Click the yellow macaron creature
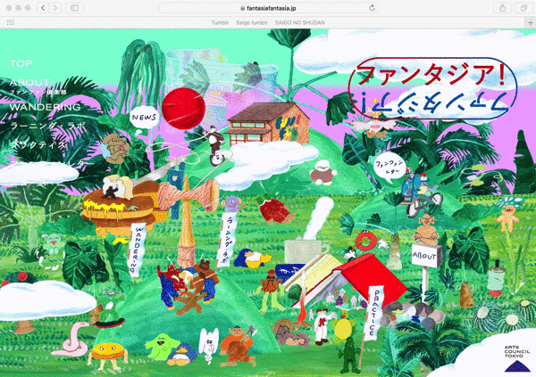The image size is (536, 377). (107, 356)
